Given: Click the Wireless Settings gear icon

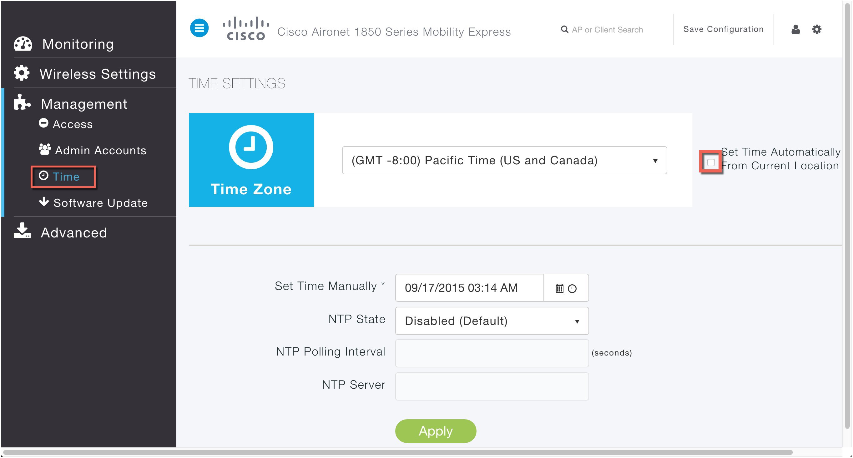Looking at the screenshot, I should [22, 73].
